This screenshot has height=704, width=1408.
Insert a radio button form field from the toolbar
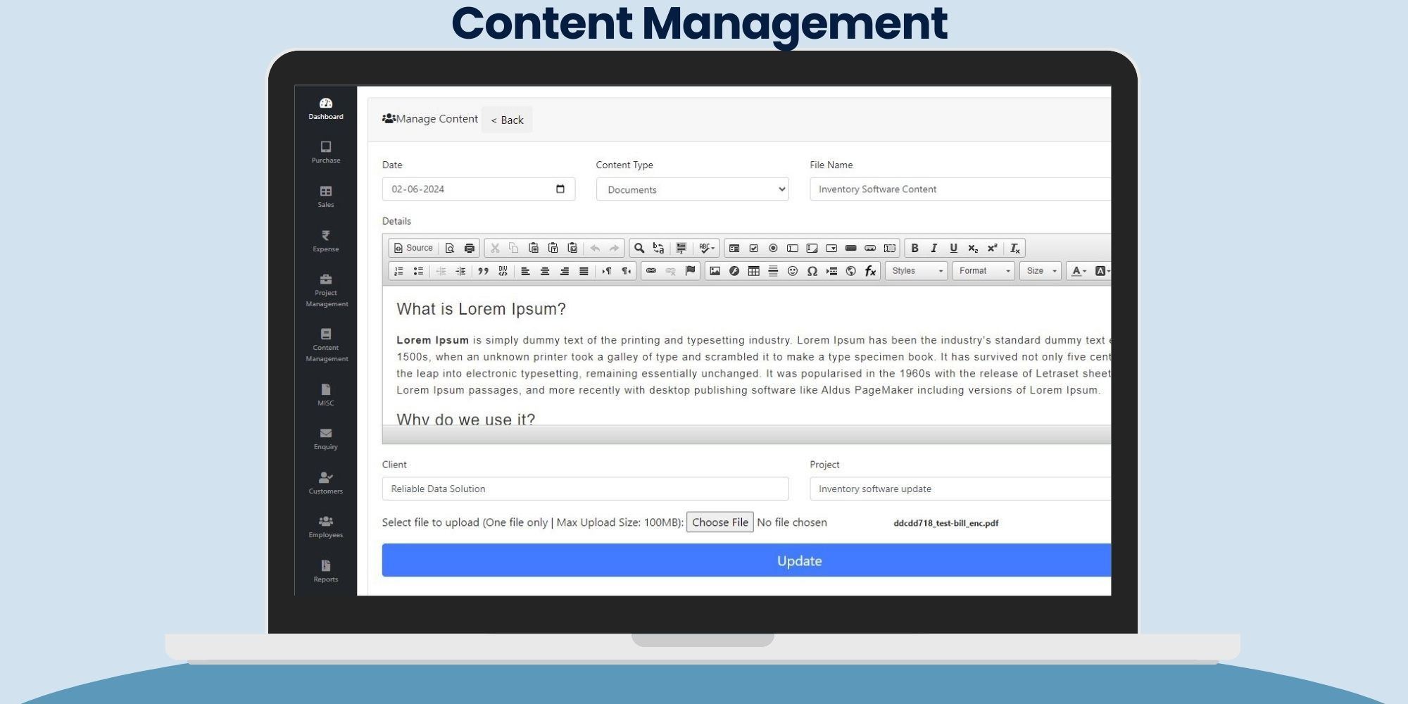pos(773,248)
